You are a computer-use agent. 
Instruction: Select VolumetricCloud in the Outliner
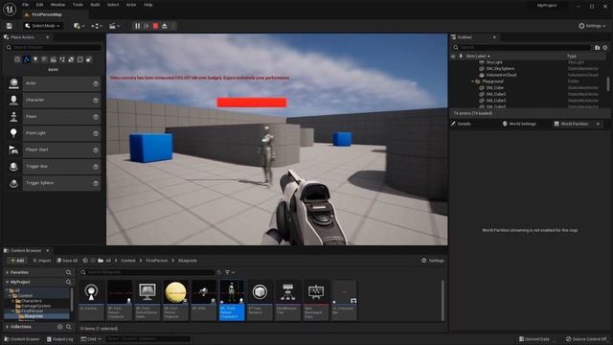coord(501,75)
